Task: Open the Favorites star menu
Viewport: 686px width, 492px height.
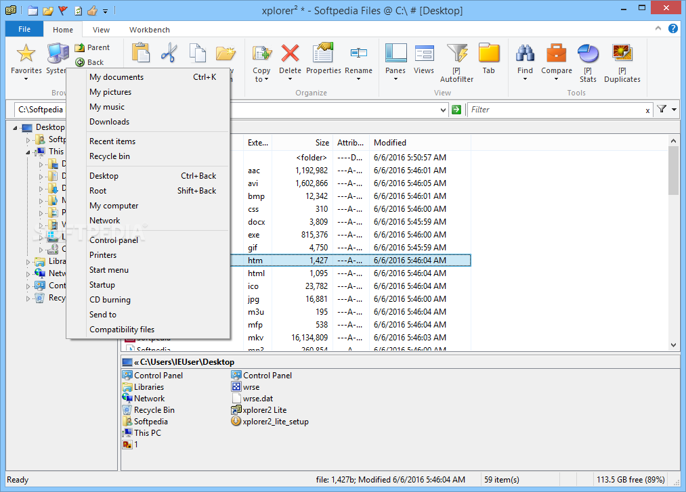Action: [x=26, y=62]
